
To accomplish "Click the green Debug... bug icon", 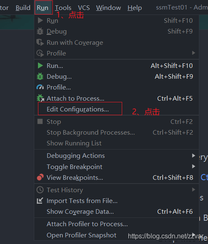I will click(40, 77).
